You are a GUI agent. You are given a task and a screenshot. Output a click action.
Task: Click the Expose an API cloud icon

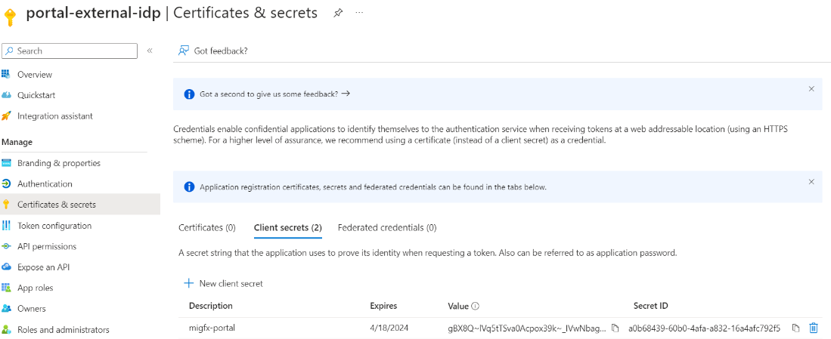pyautogui.click(x=6, y=267)
